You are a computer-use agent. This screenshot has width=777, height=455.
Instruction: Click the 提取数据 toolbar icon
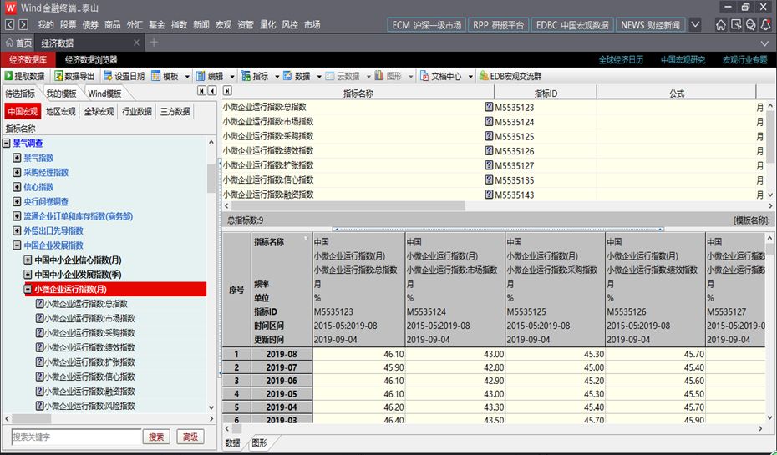pyautogui.click(x=8, y=76)
